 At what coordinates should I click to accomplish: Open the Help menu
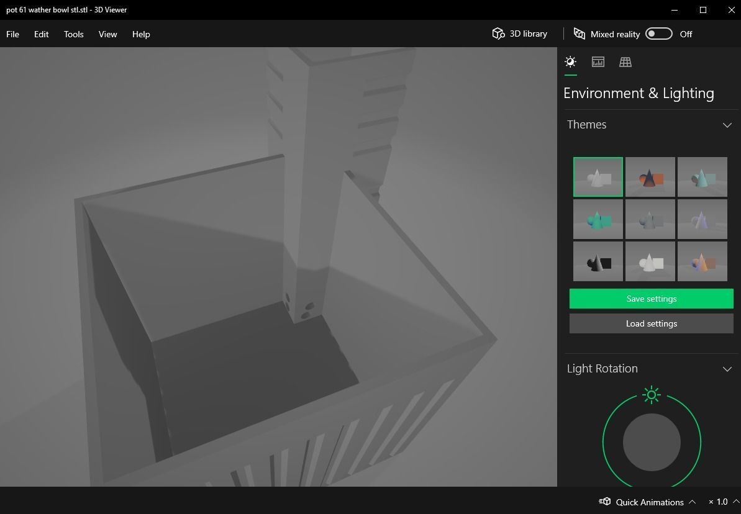coord(141,34)
